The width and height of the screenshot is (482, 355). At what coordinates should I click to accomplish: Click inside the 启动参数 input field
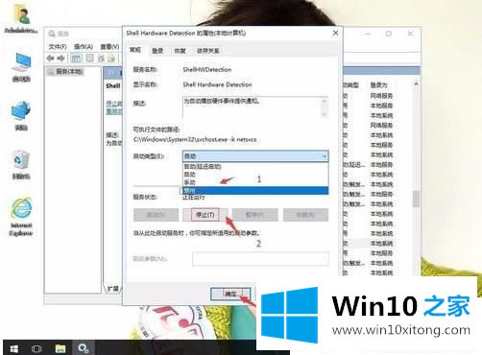point(260,259)
